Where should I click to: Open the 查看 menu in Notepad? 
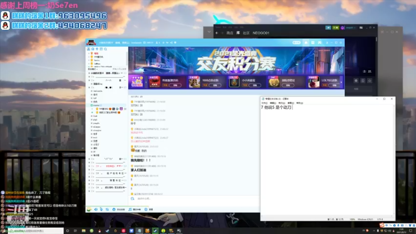coord(291,103)
